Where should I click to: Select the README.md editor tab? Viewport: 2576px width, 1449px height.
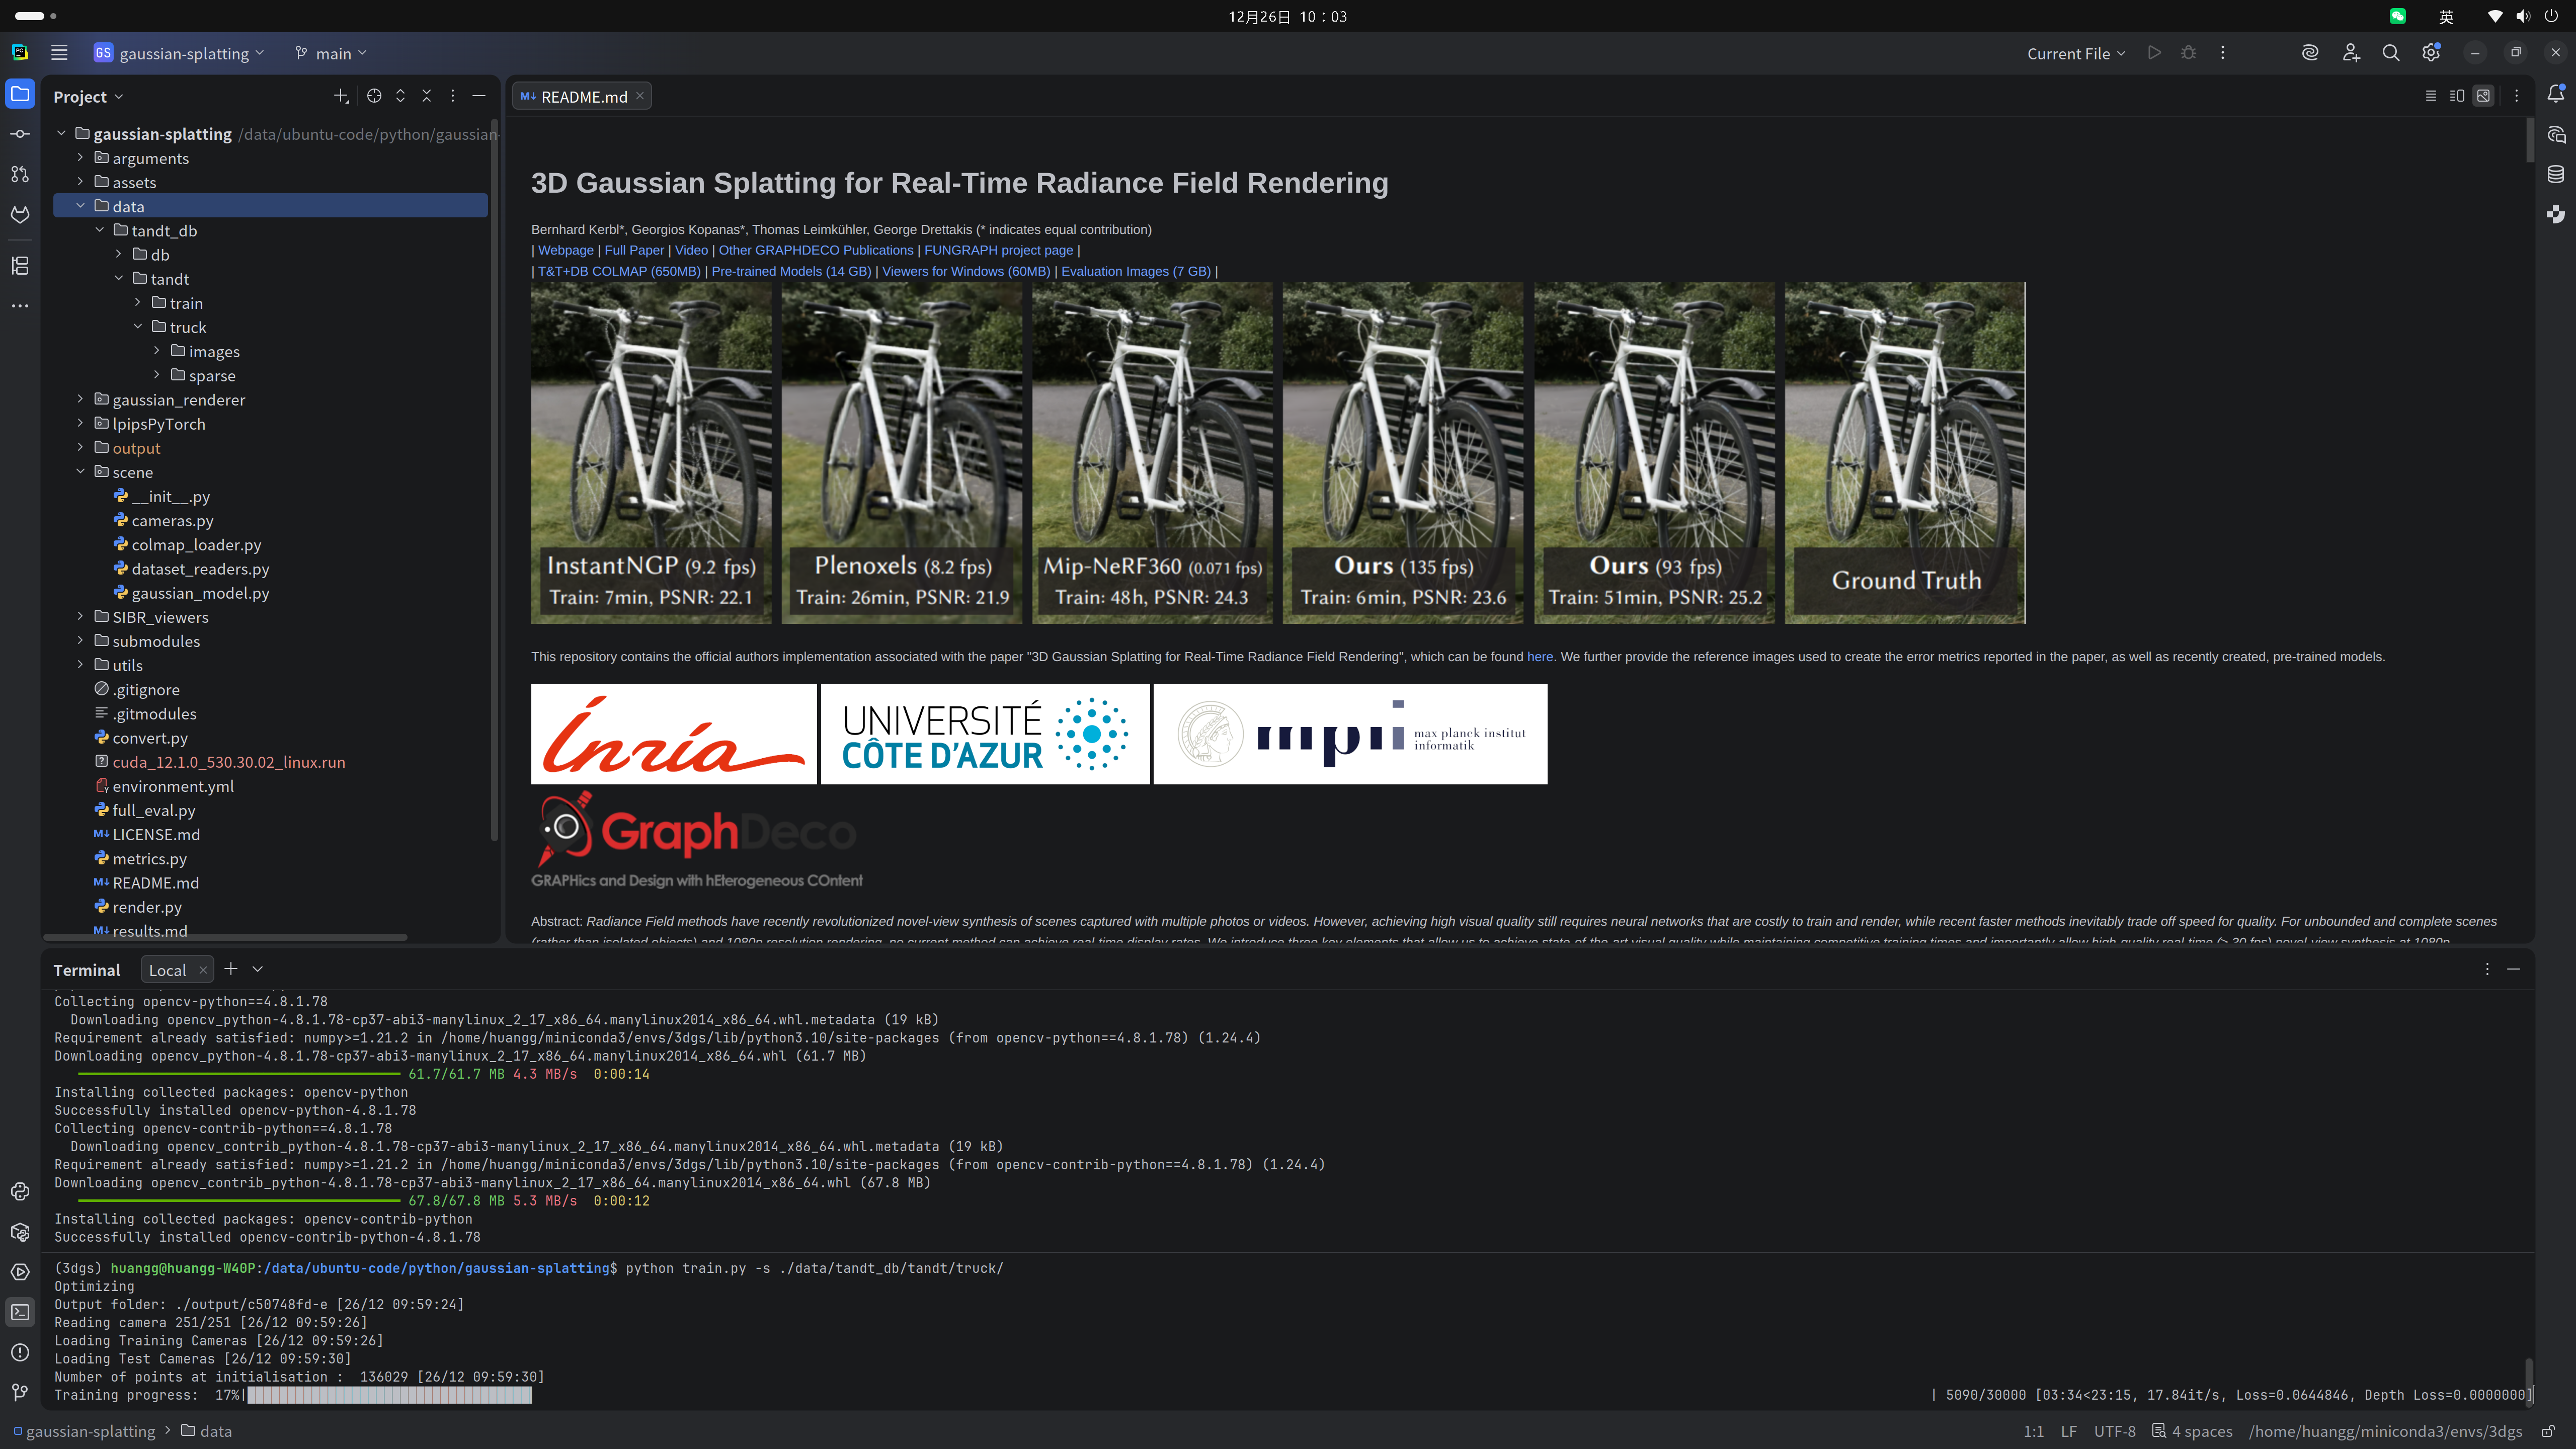point(583,96)
